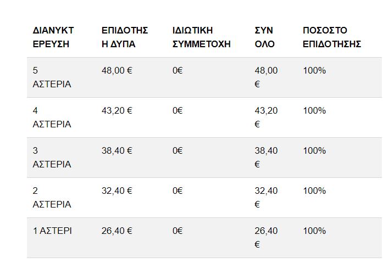This screenshot has width=383, height=263.
Task: Select the 0€ cell in 3 ΑΣΤΕΡΙΑ row
Action: (x=177, y=151)
